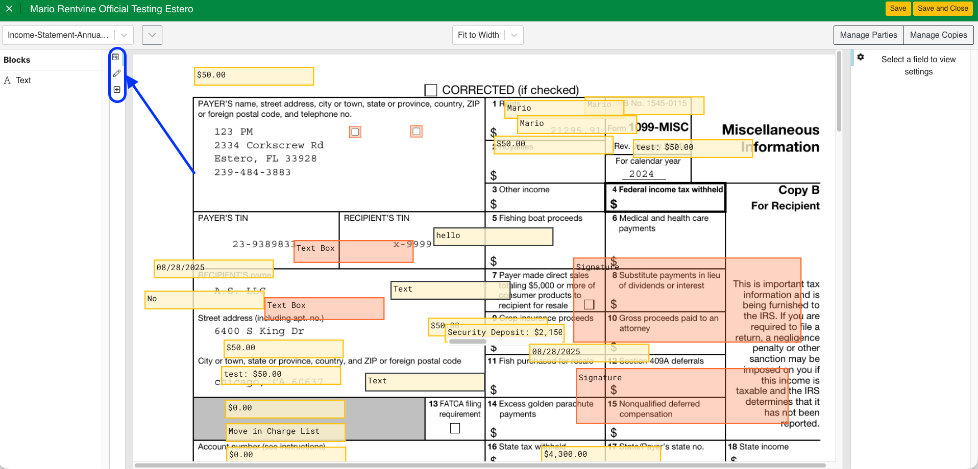Click the standalone chevron dropdown button
The image size is (978, 469).
[x=152, y=35]
